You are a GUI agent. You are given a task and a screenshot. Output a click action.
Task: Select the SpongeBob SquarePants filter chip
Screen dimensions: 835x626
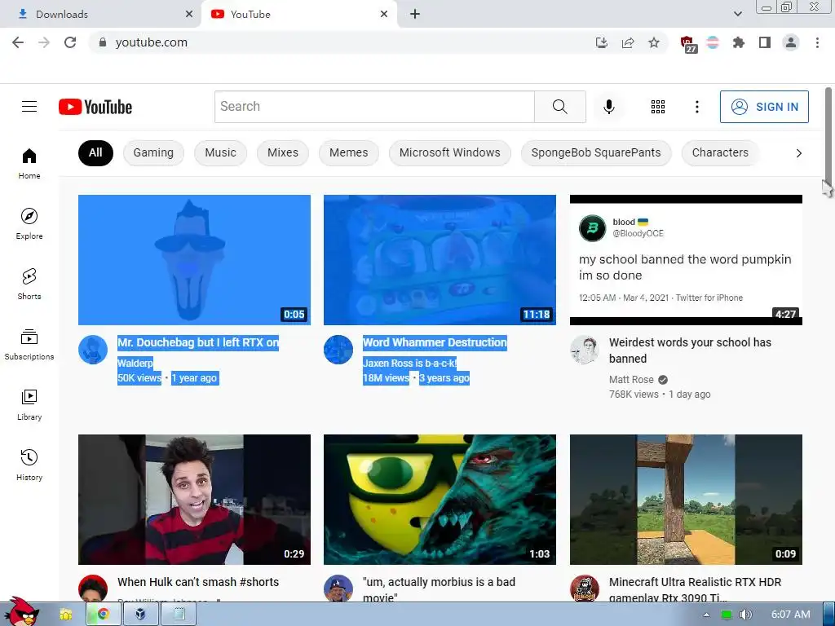[596, 152]
